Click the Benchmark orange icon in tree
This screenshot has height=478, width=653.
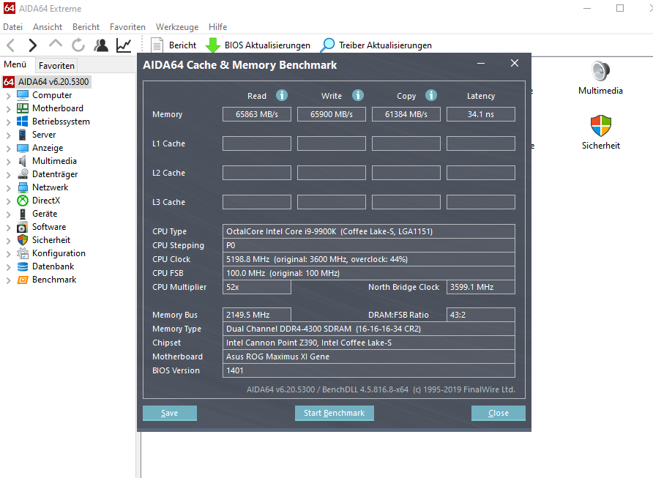point(23,280)
